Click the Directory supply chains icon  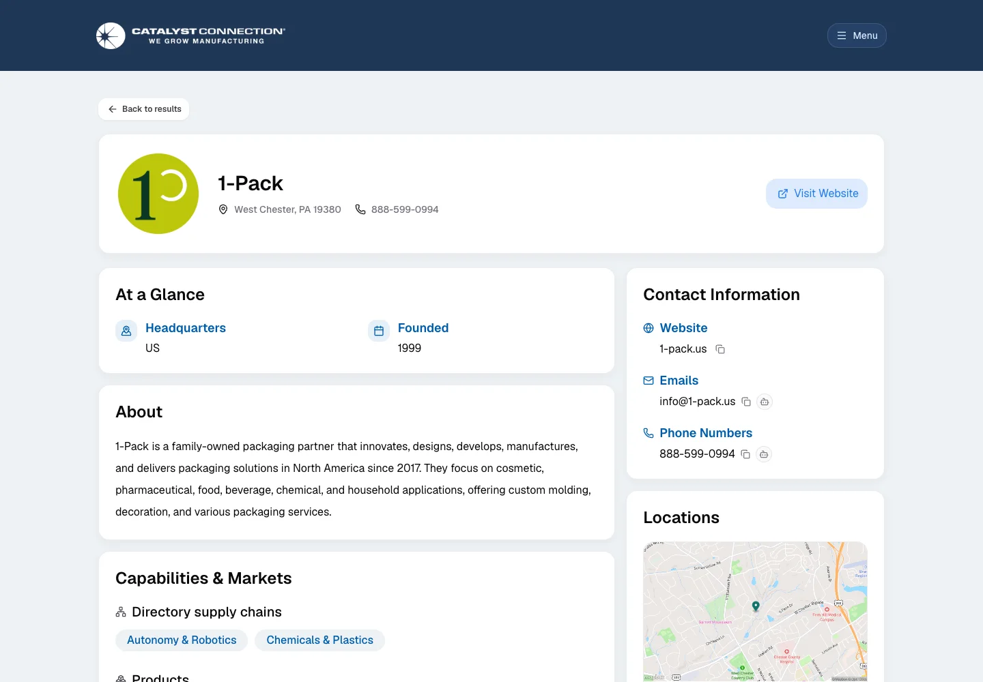(x=121, y=612)
